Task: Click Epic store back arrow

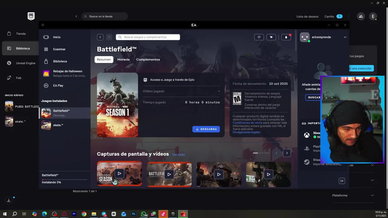Action: 76,16
